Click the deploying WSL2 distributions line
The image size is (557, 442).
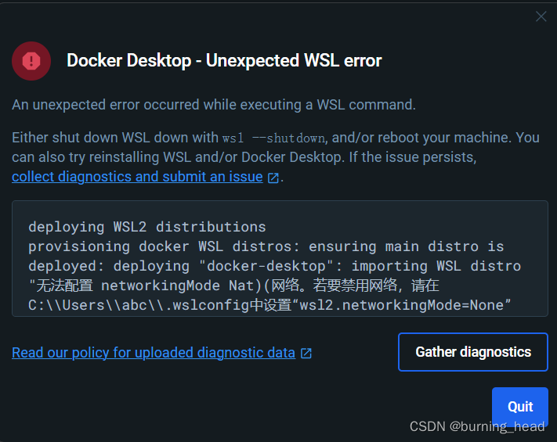coord(147,227)
